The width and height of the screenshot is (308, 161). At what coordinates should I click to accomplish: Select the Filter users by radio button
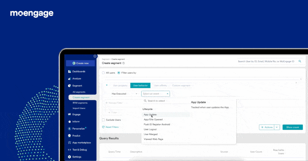[119, 73]
